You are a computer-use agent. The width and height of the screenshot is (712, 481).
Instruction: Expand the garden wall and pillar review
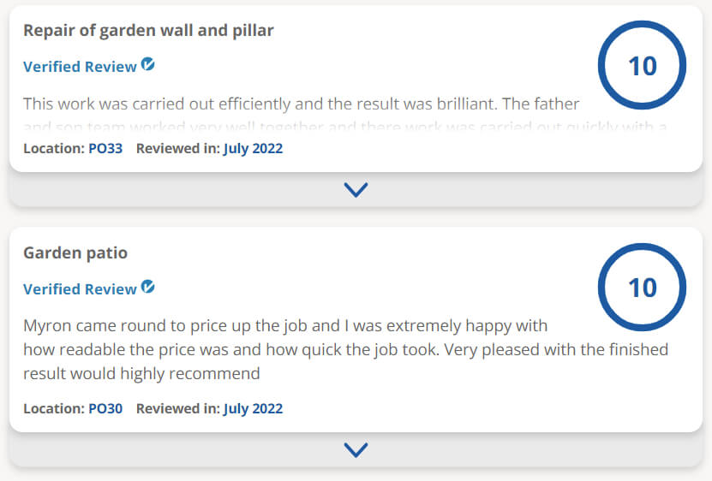356,190
